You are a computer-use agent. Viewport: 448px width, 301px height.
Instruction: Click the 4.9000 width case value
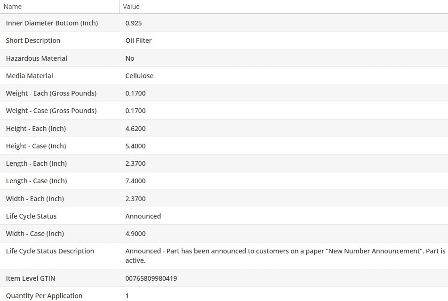pos(136,234)
